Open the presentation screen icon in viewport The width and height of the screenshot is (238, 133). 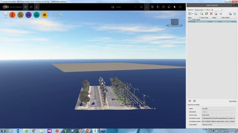pyautogui.click(x=55, y=15)
